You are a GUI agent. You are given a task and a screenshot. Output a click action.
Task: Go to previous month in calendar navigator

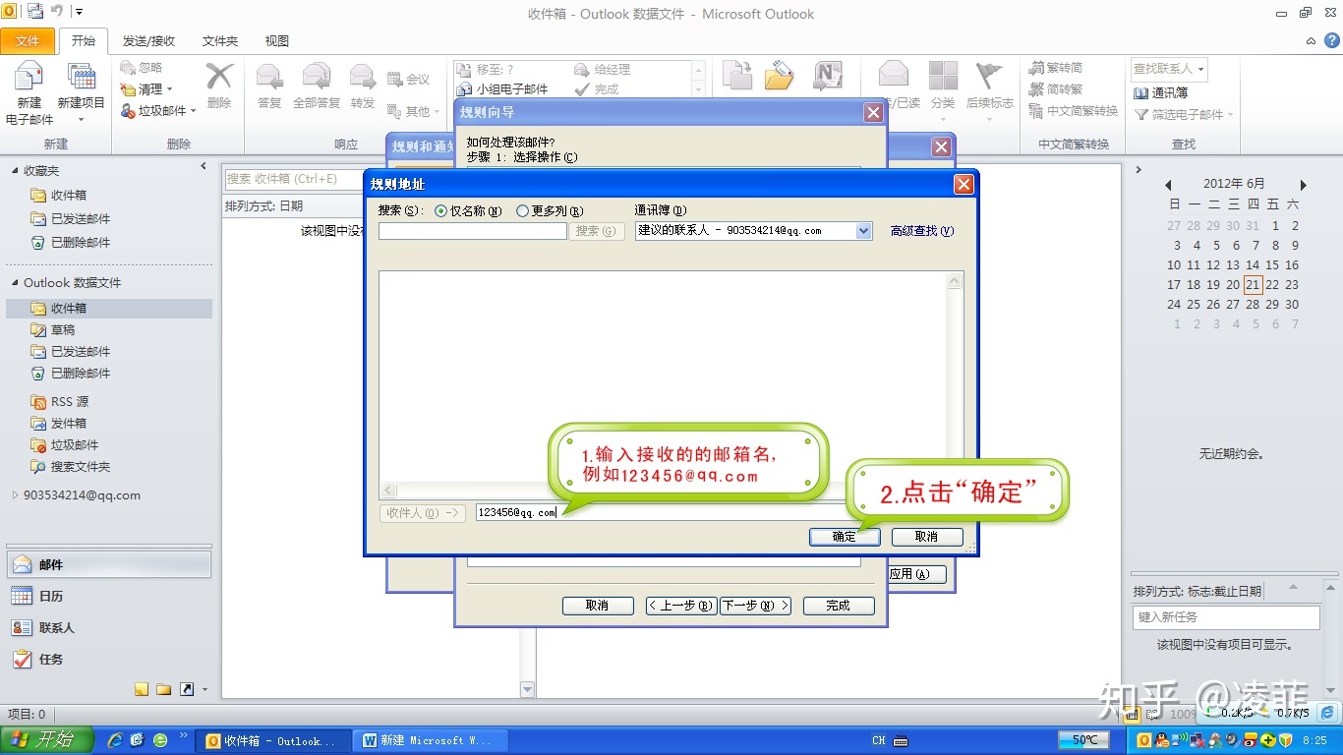coord(1168,185)
